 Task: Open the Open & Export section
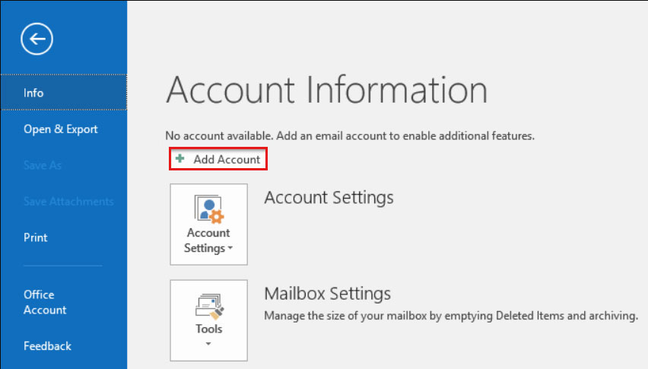click(61, 129)
